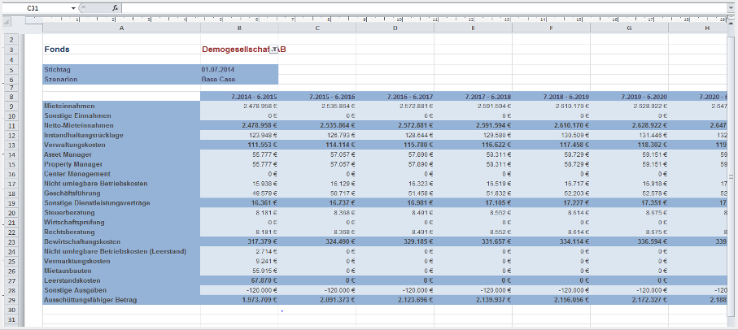
Task: Select column F header
Action: coord(551,28)
